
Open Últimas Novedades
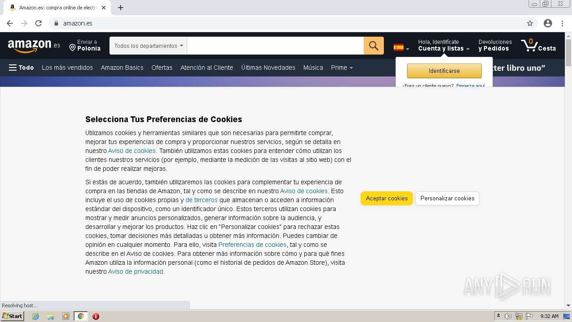pos(268,68)
